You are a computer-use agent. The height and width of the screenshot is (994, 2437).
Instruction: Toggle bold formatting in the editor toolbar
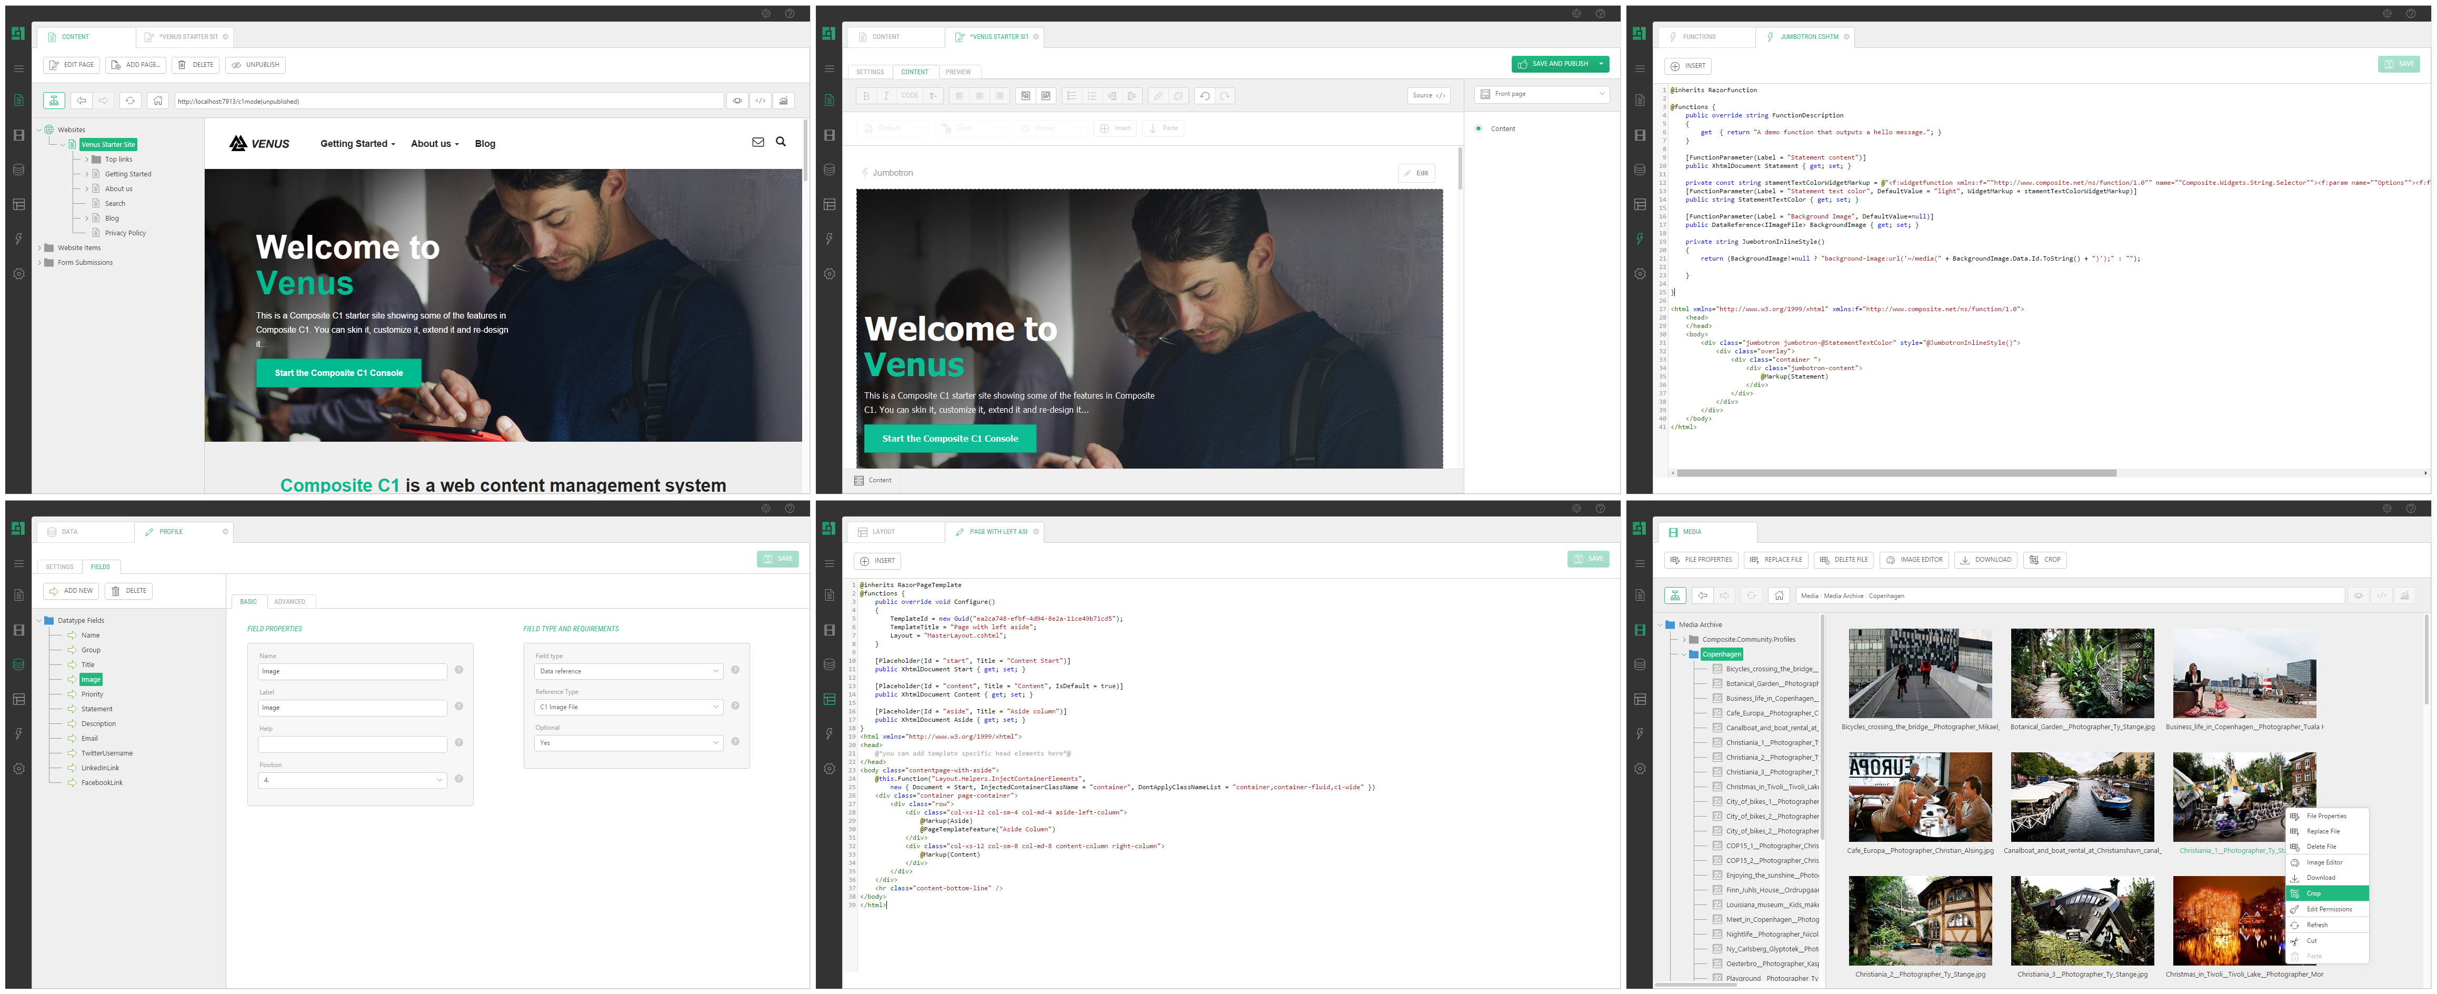866,96
